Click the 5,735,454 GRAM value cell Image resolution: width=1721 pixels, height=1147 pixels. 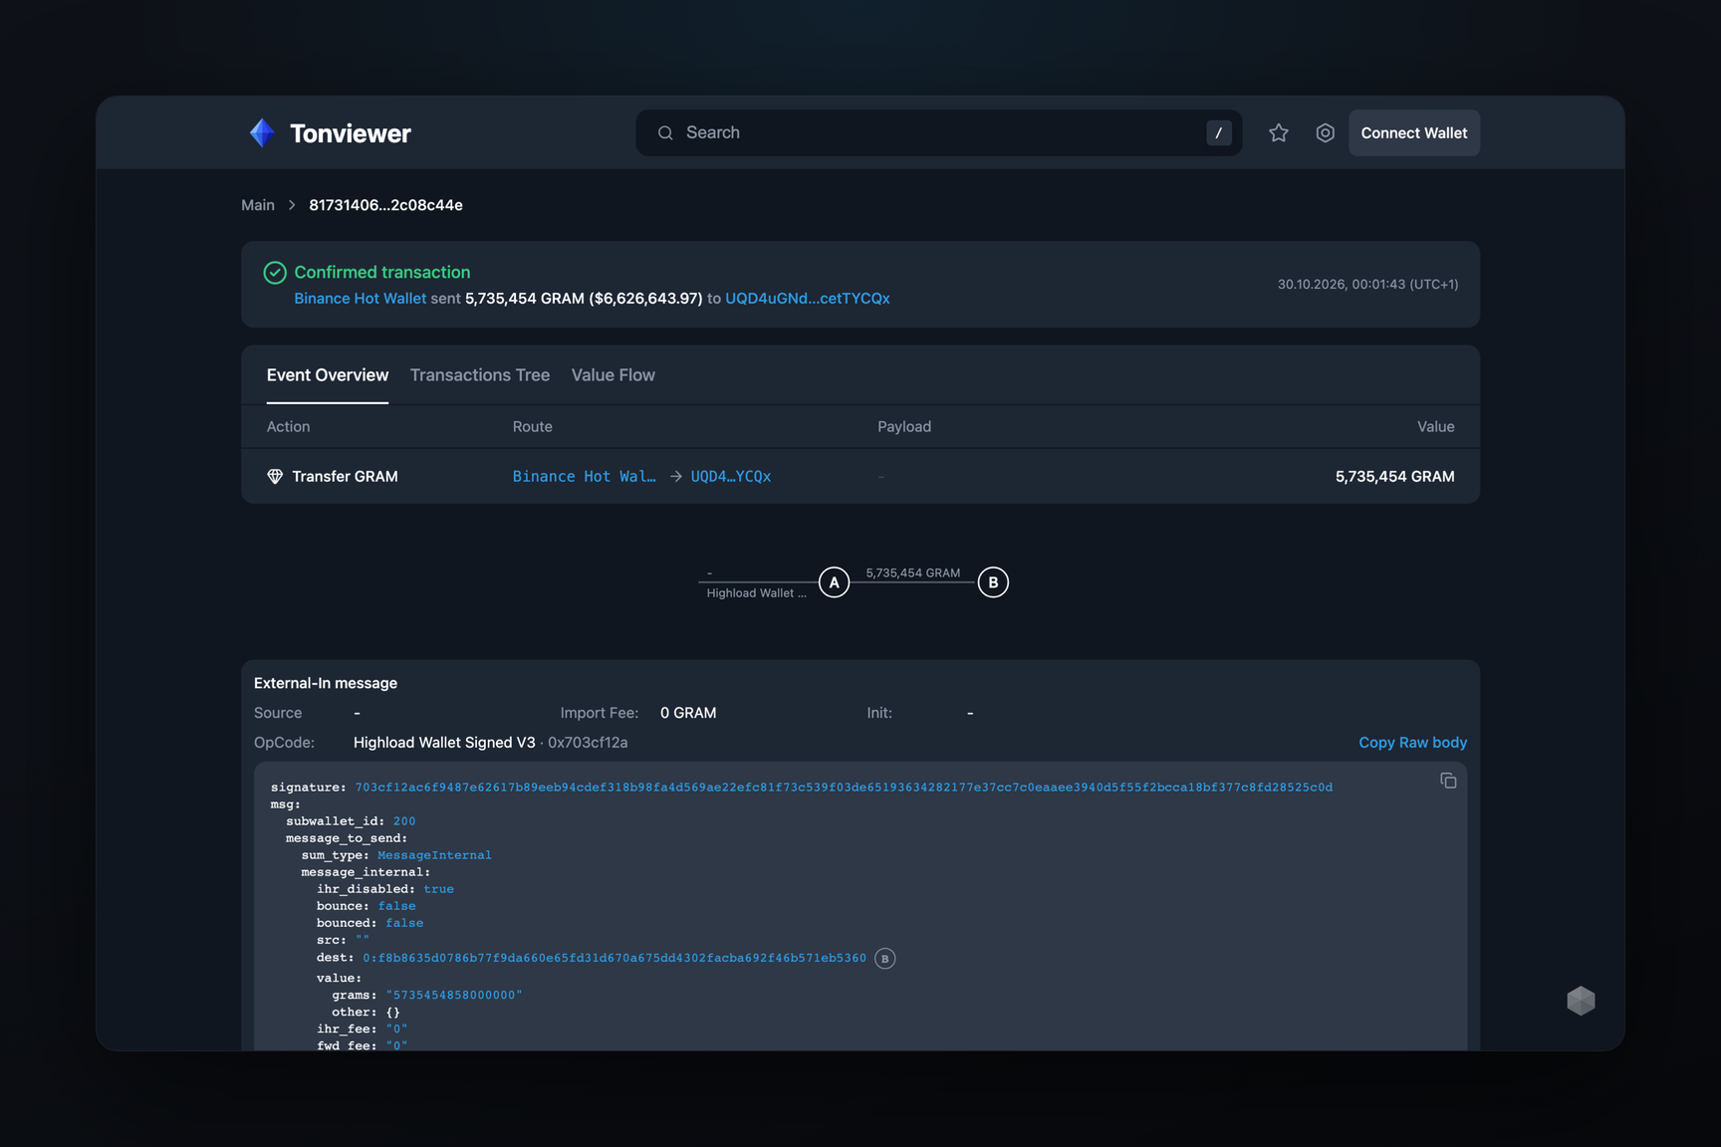click(x=1394, y=477)
